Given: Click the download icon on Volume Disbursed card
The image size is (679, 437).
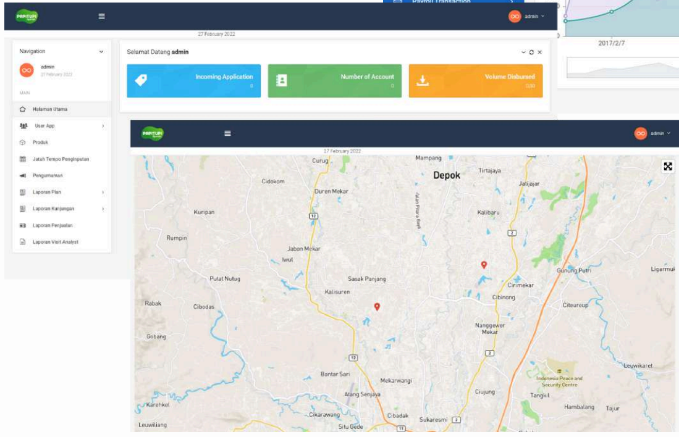Looking at the screenshot, I should click(423, 80).
